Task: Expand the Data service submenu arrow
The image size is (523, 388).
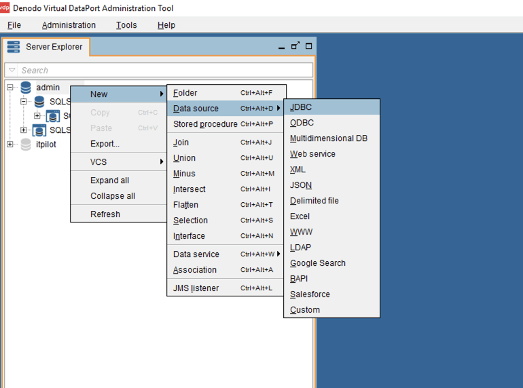Action: (x=278, y=254)
